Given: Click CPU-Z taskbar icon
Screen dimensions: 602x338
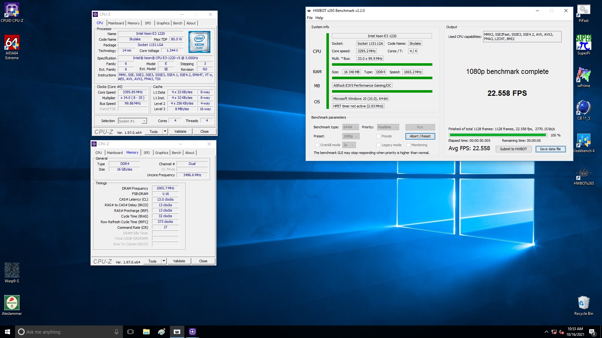Looking at the screenshot, I should click(193, 332).
